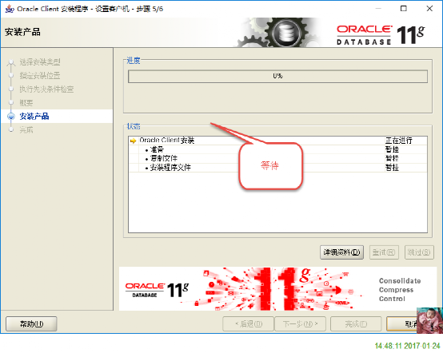The width and height of the screenshot is (443, 353).
Task: Click the 完成(F) finish button
Action: click(x=356, y=323)
